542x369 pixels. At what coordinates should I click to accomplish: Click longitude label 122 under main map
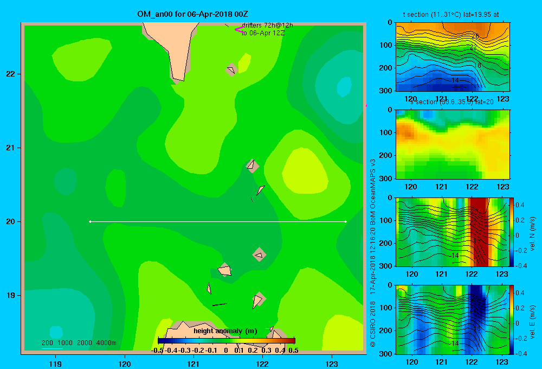point(262,364)
